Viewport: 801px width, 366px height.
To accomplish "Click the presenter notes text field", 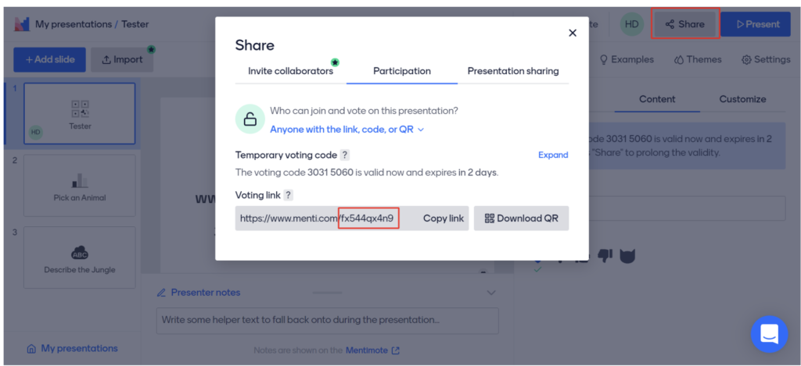I will 327,320.
